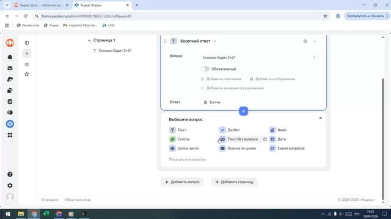391x219 pixels.
Task: Open the CRM bookmark
Action: (108, 26)
